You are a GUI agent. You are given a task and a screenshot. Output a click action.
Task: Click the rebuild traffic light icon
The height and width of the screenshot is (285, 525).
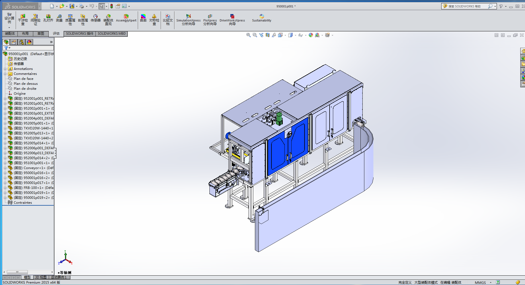click(112, 6)
